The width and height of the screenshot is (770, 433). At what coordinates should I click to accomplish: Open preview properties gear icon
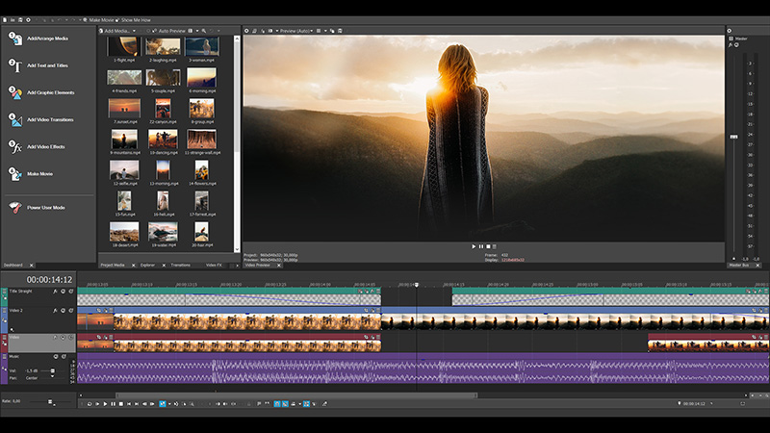pos(246,31)
